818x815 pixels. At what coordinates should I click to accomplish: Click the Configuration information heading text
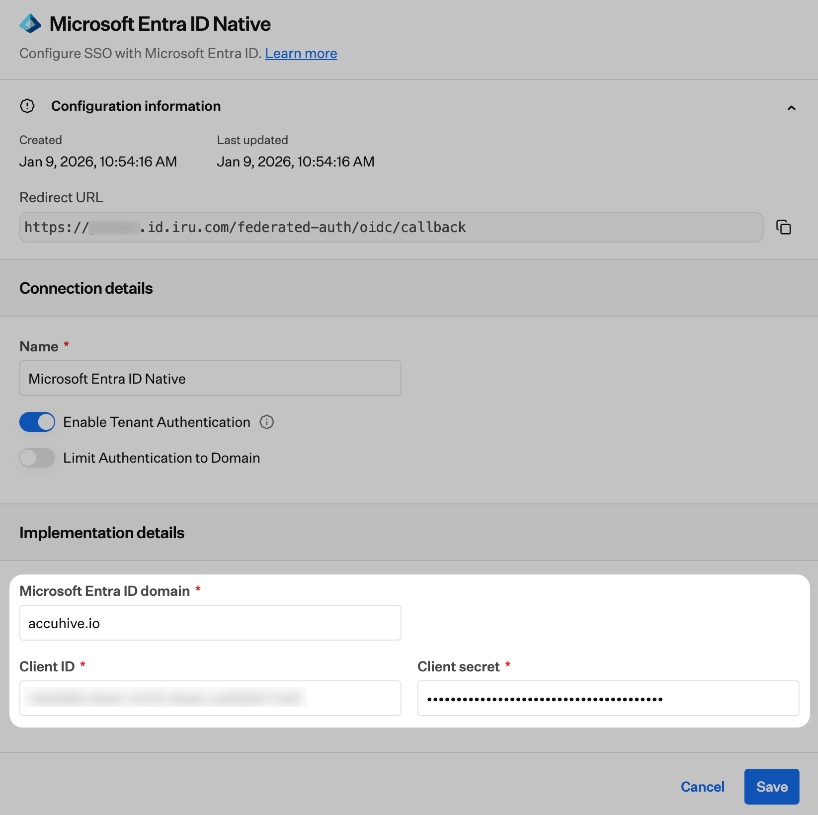pos(136,106)
